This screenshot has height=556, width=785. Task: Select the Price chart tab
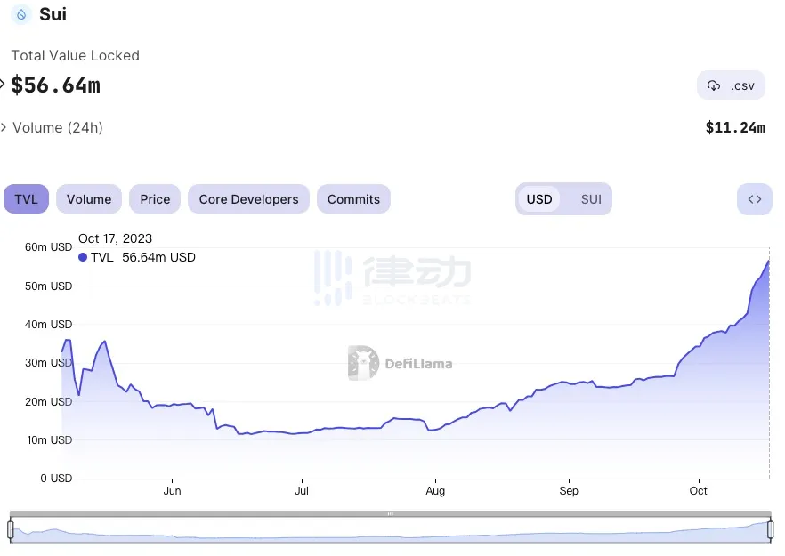click(x=155, y=199)
